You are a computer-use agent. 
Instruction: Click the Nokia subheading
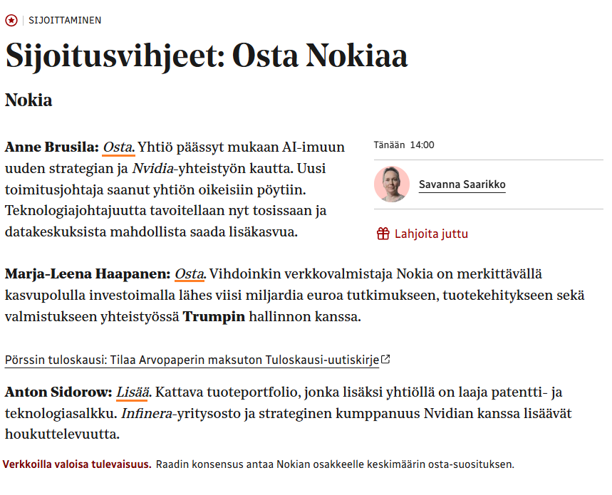[28, 100]
